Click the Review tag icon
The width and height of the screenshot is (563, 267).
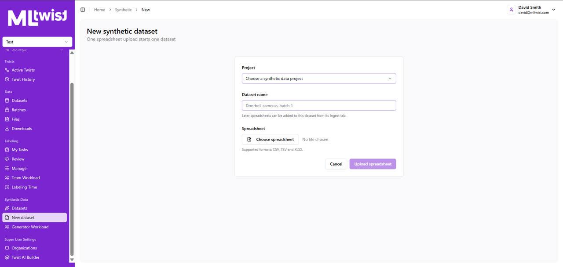(x=7, y=159)
